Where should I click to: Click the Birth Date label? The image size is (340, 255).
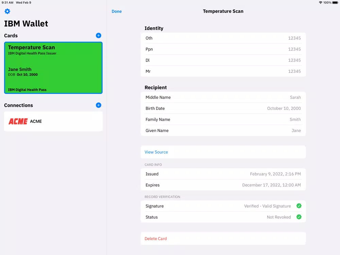pyautogui.click(x=155, y=108)
